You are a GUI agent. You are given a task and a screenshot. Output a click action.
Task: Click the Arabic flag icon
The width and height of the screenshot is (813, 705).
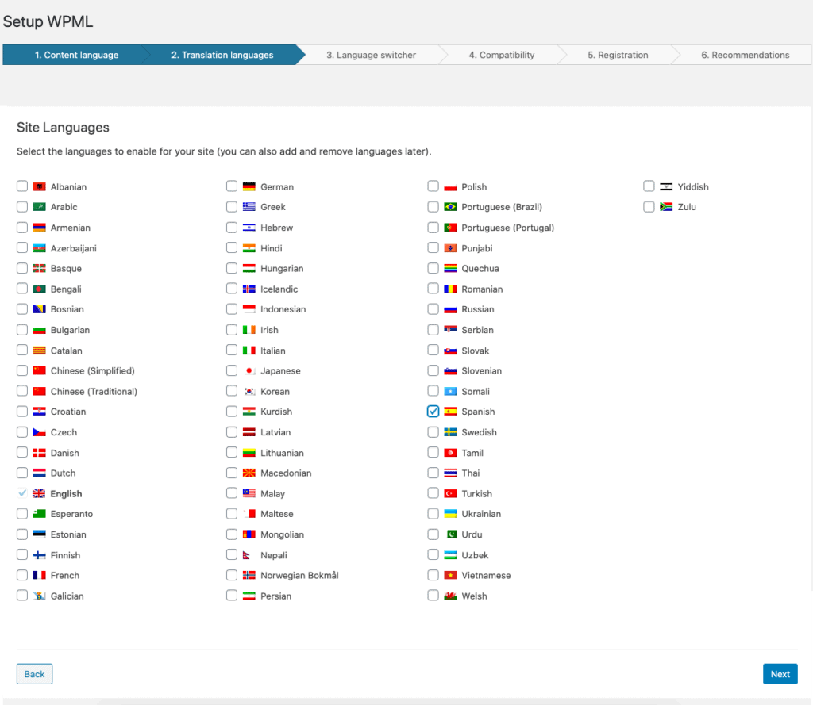(40, 207)
